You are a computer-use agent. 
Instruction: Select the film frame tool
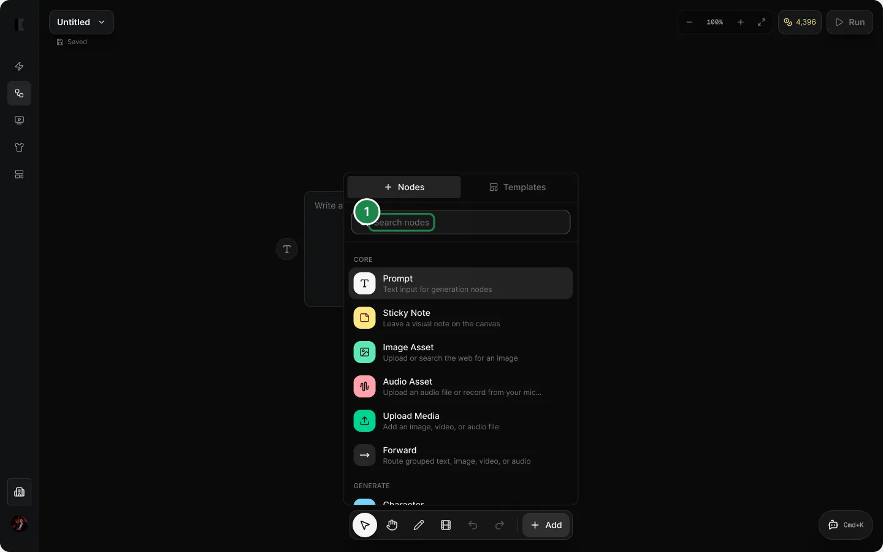pyautogui.click(x=446, y=525)
